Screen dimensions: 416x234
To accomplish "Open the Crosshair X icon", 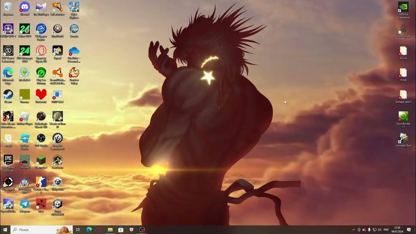I will 8,184.
